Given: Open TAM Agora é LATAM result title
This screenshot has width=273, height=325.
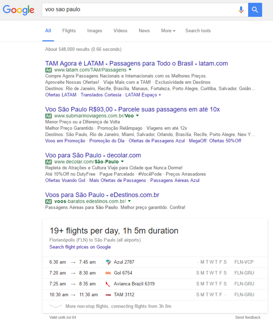Looking at the screenshot, I should tap(136, 64).
